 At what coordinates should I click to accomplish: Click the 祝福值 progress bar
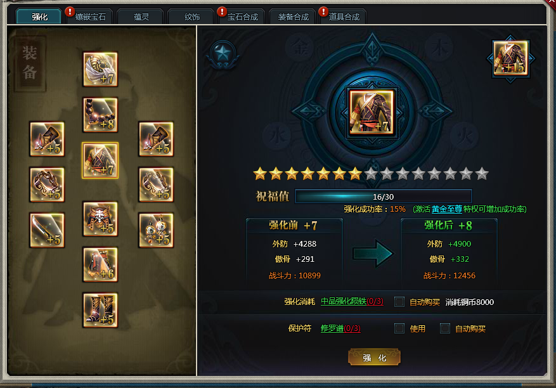click(x=384, y=197)
